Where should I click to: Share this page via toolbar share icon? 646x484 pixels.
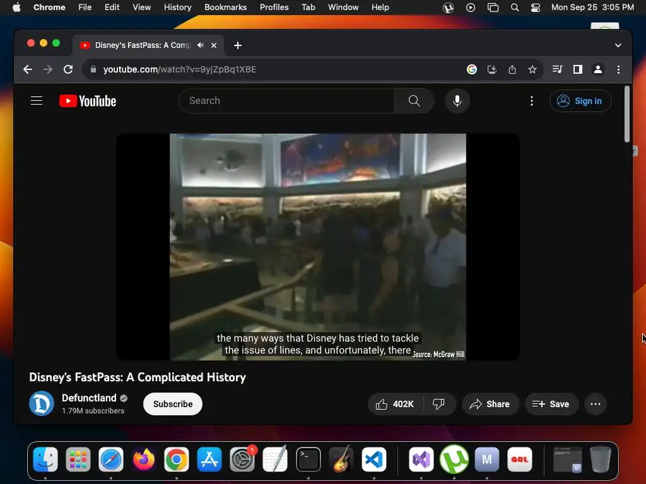tap(512, 69)
